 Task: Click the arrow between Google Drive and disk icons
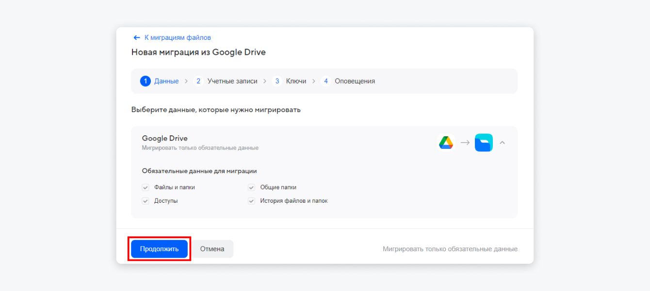coord(465,143)
